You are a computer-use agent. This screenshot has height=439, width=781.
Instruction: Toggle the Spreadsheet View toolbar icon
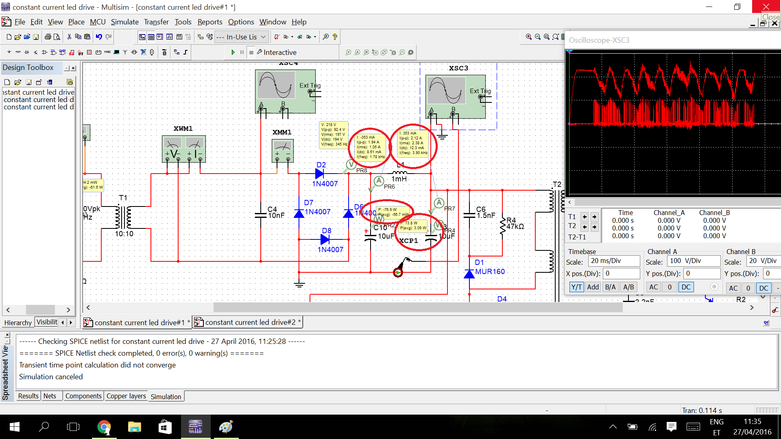coord(151,37)
